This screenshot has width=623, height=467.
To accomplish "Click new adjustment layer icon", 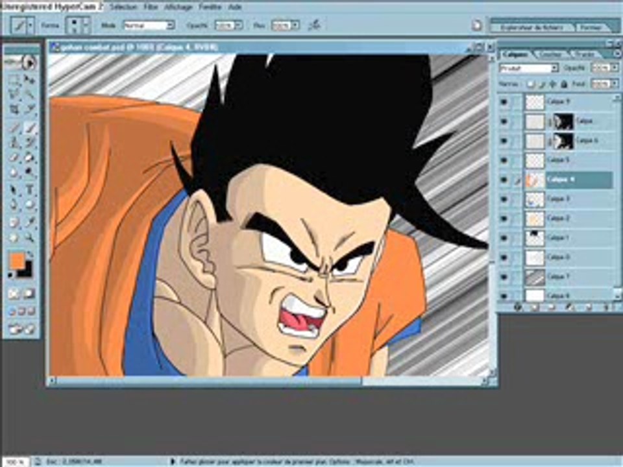I will tap(569, 307).
